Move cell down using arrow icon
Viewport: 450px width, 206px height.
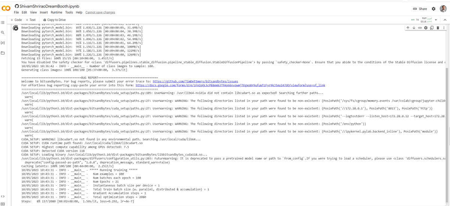[x=414, y=28]
